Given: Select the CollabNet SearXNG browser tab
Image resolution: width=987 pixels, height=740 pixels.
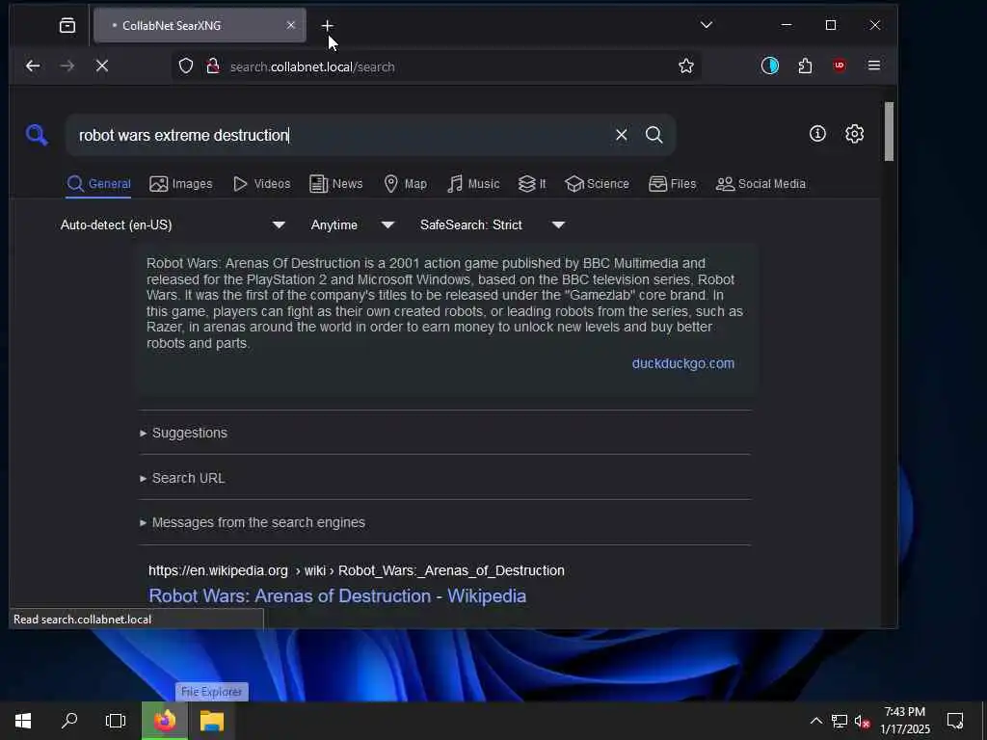Looking at the screenshot, I should [x=200, y=25].
